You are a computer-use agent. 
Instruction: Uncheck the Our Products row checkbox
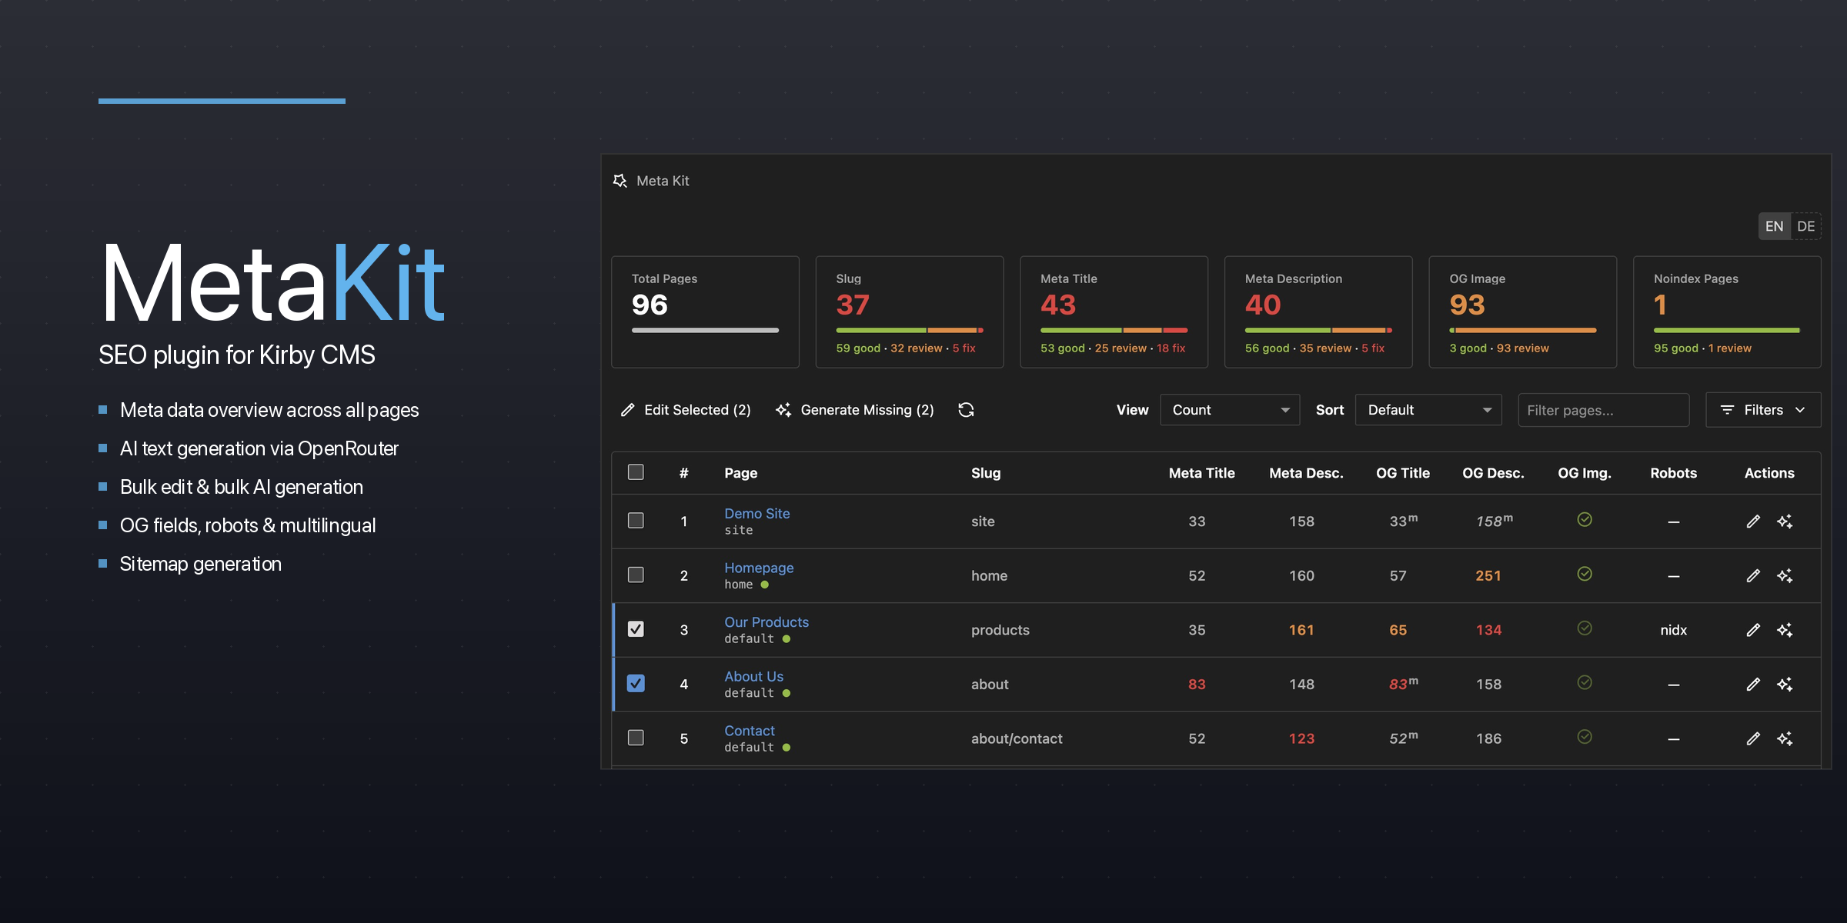(x=636, y=629)
